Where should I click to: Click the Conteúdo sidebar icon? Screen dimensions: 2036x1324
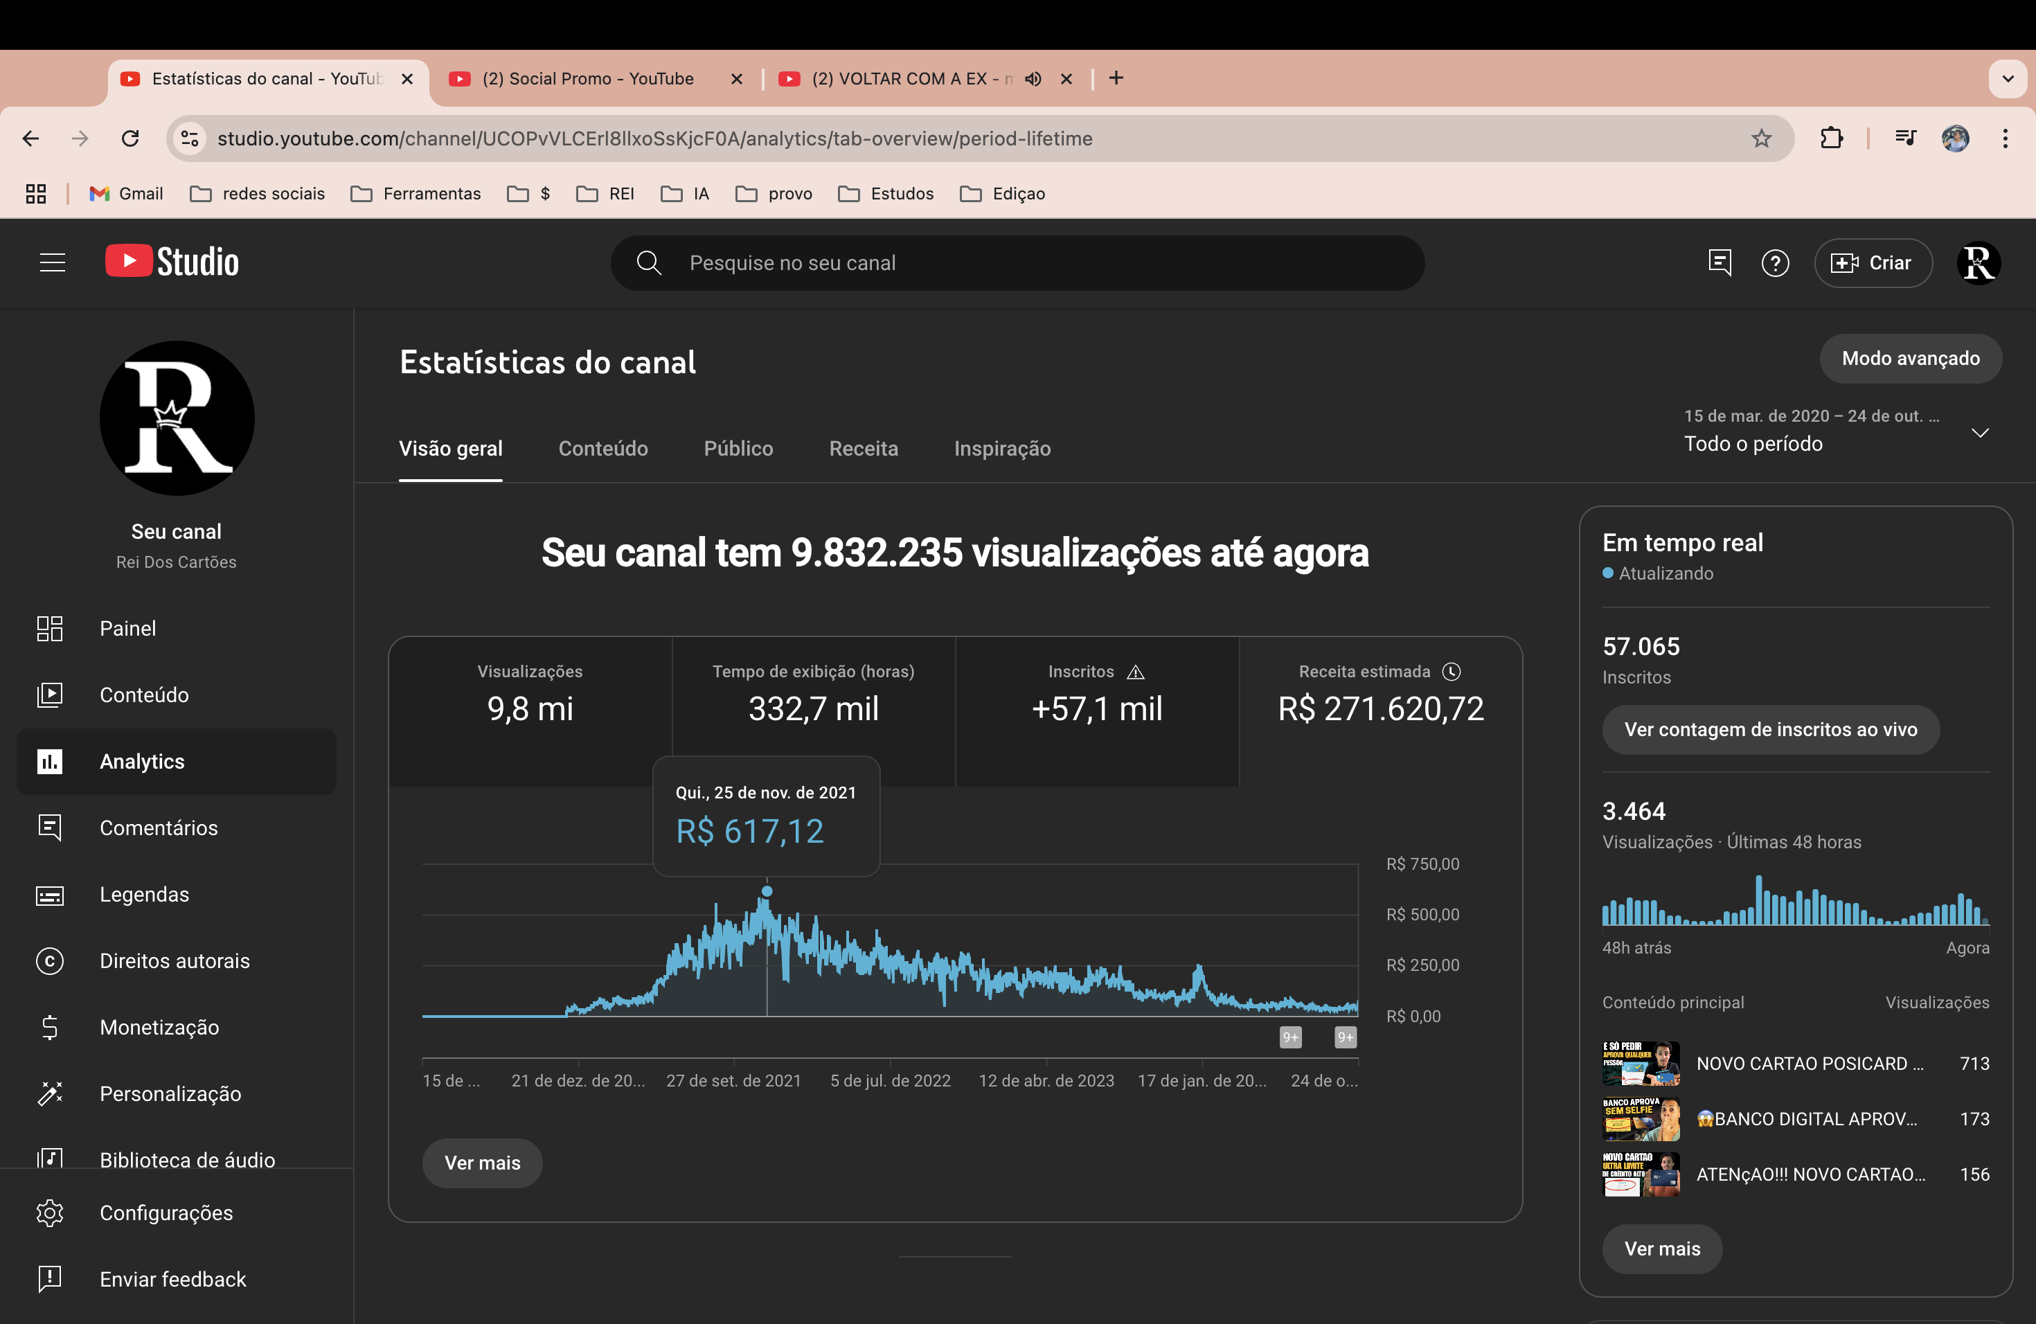(x=50, y=695)
